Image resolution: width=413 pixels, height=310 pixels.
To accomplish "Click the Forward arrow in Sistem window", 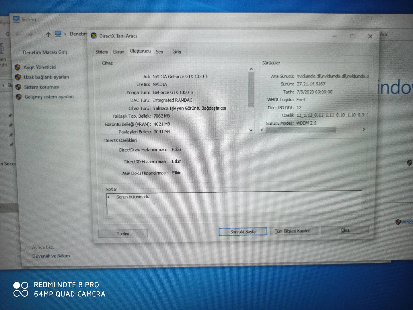I will 30,34.
